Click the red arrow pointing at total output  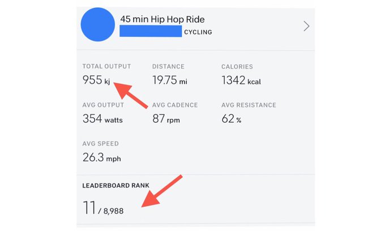[x=131, y=95]
